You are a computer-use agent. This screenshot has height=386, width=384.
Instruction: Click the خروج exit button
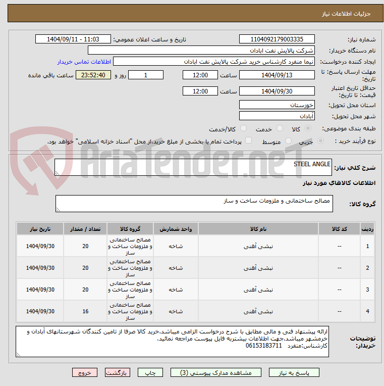pos(85,372)
